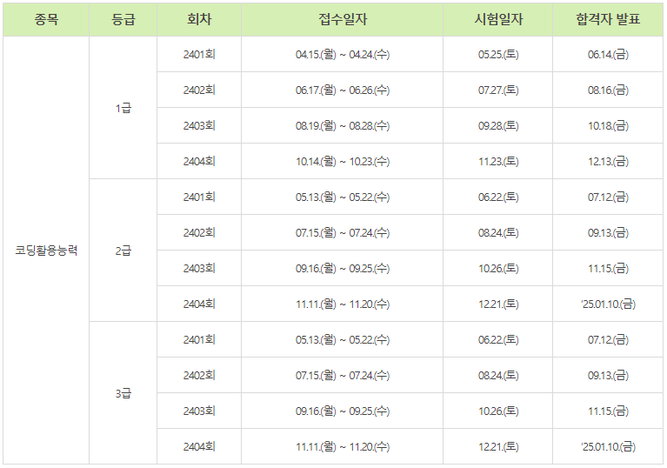Click the 3급 grade cell
667x468 pixels.
[x=123, y=393]
